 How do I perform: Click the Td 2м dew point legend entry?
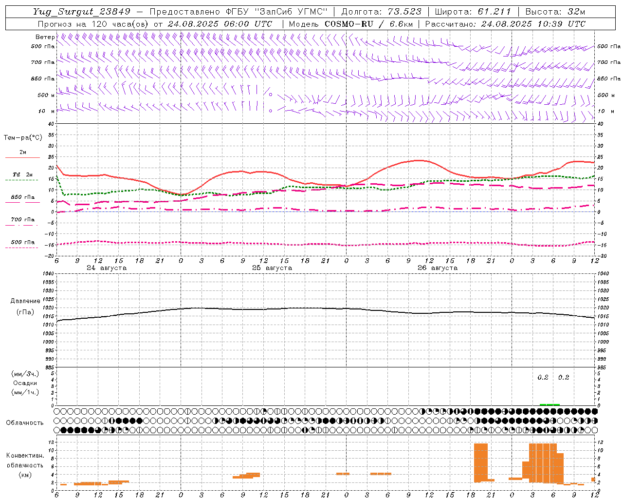pyautogui.click(x=23, y=174)
